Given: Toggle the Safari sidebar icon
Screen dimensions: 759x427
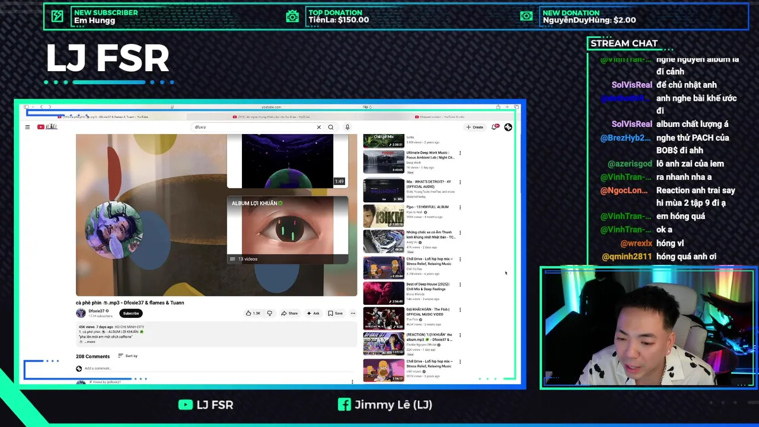Looking at the screenshot, I should click(27, 107).
